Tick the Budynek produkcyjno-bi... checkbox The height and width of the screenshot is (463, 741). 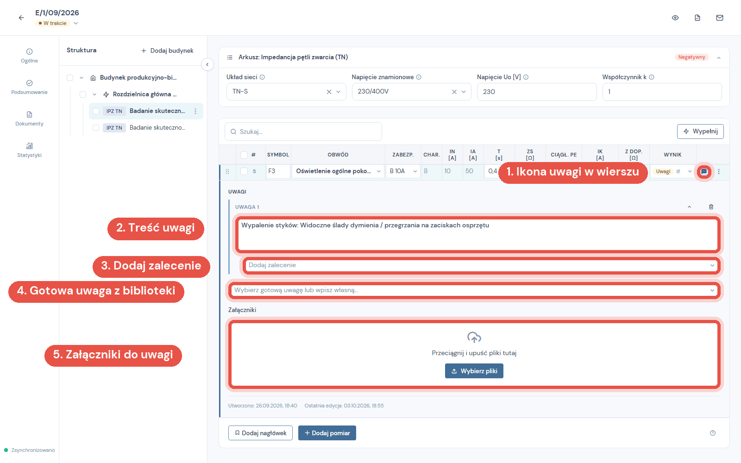70,78
